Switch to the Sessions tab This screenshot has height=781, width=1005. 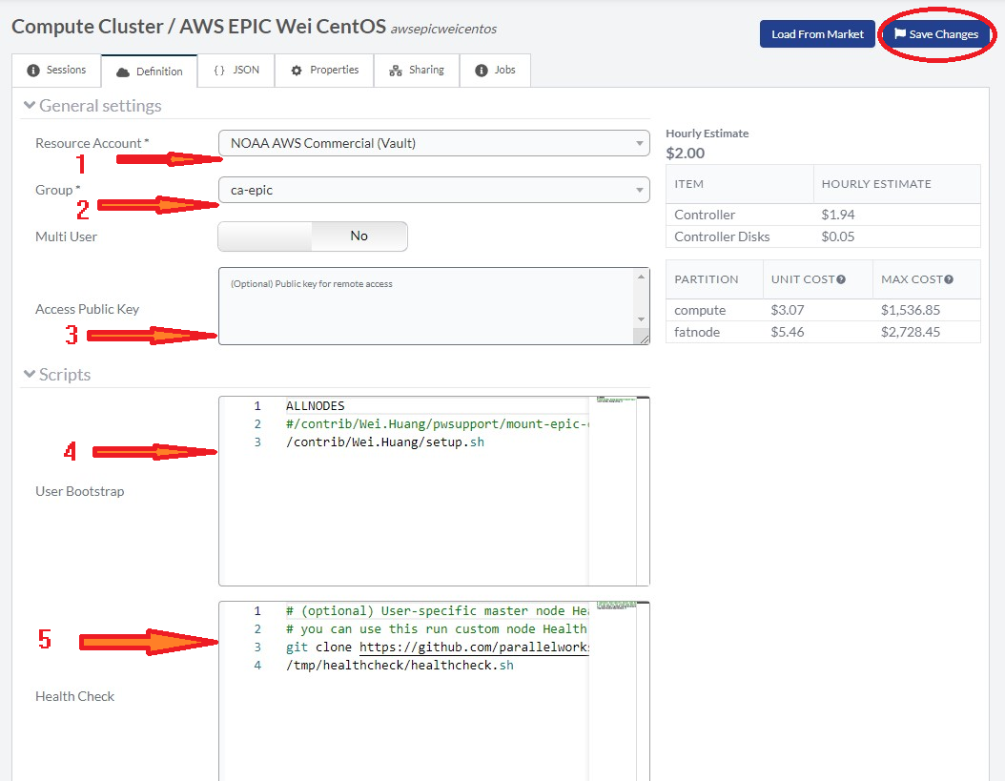(56, 71)
